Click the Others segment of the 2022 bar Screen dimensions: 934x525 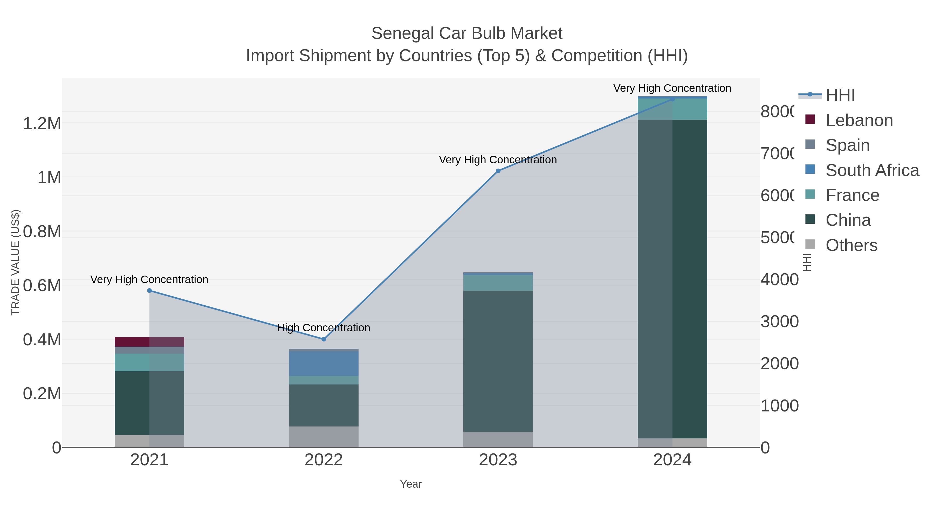pos(324,437)
